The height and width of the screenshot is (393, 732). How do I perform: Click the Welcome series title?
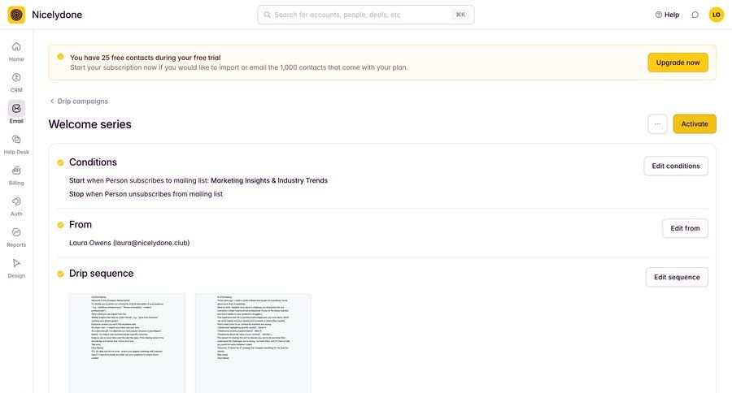[90, 124]
